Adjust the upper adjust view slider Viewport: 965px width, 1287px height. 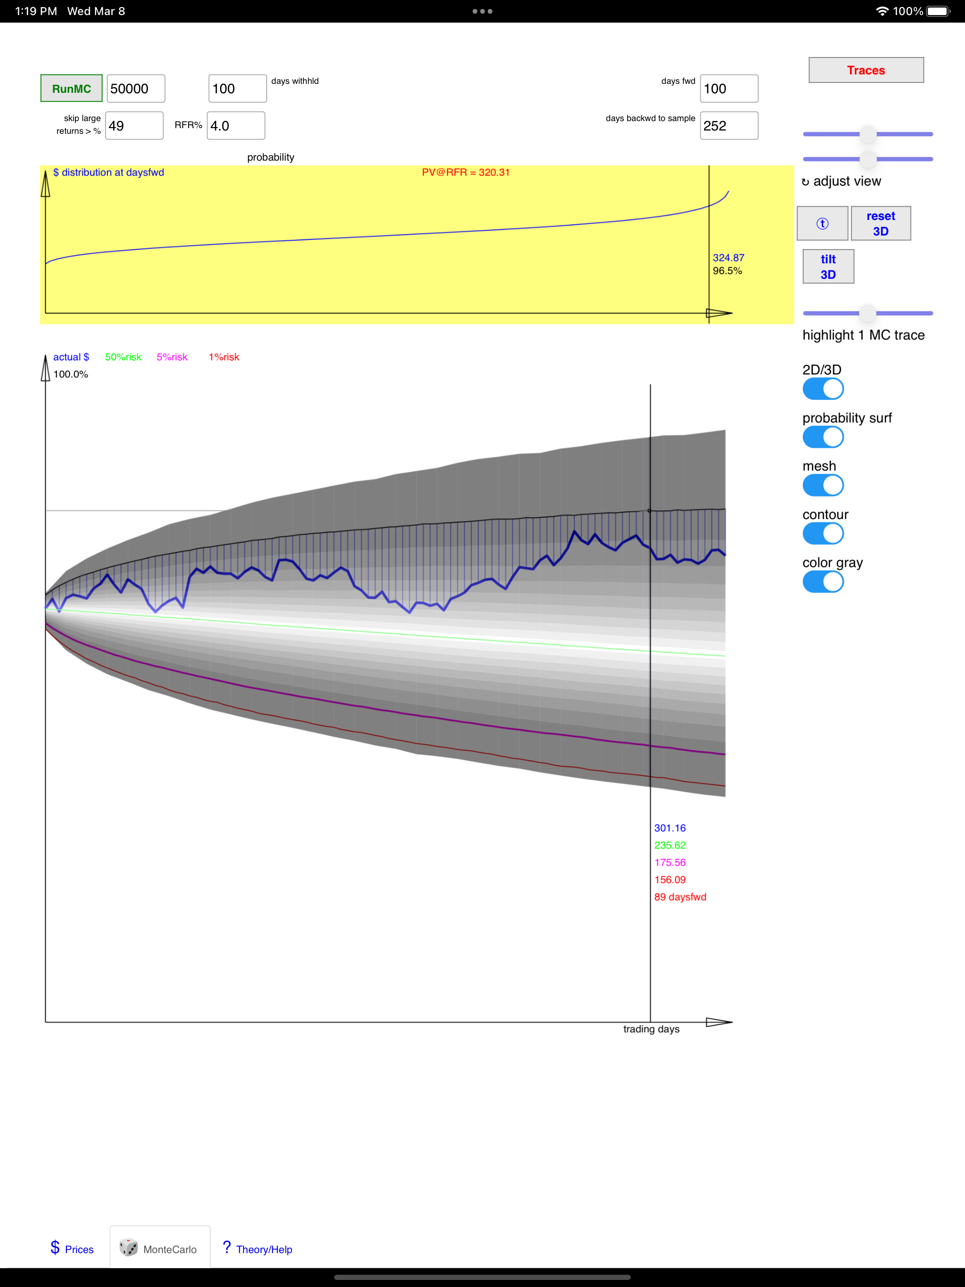(868, 134)
